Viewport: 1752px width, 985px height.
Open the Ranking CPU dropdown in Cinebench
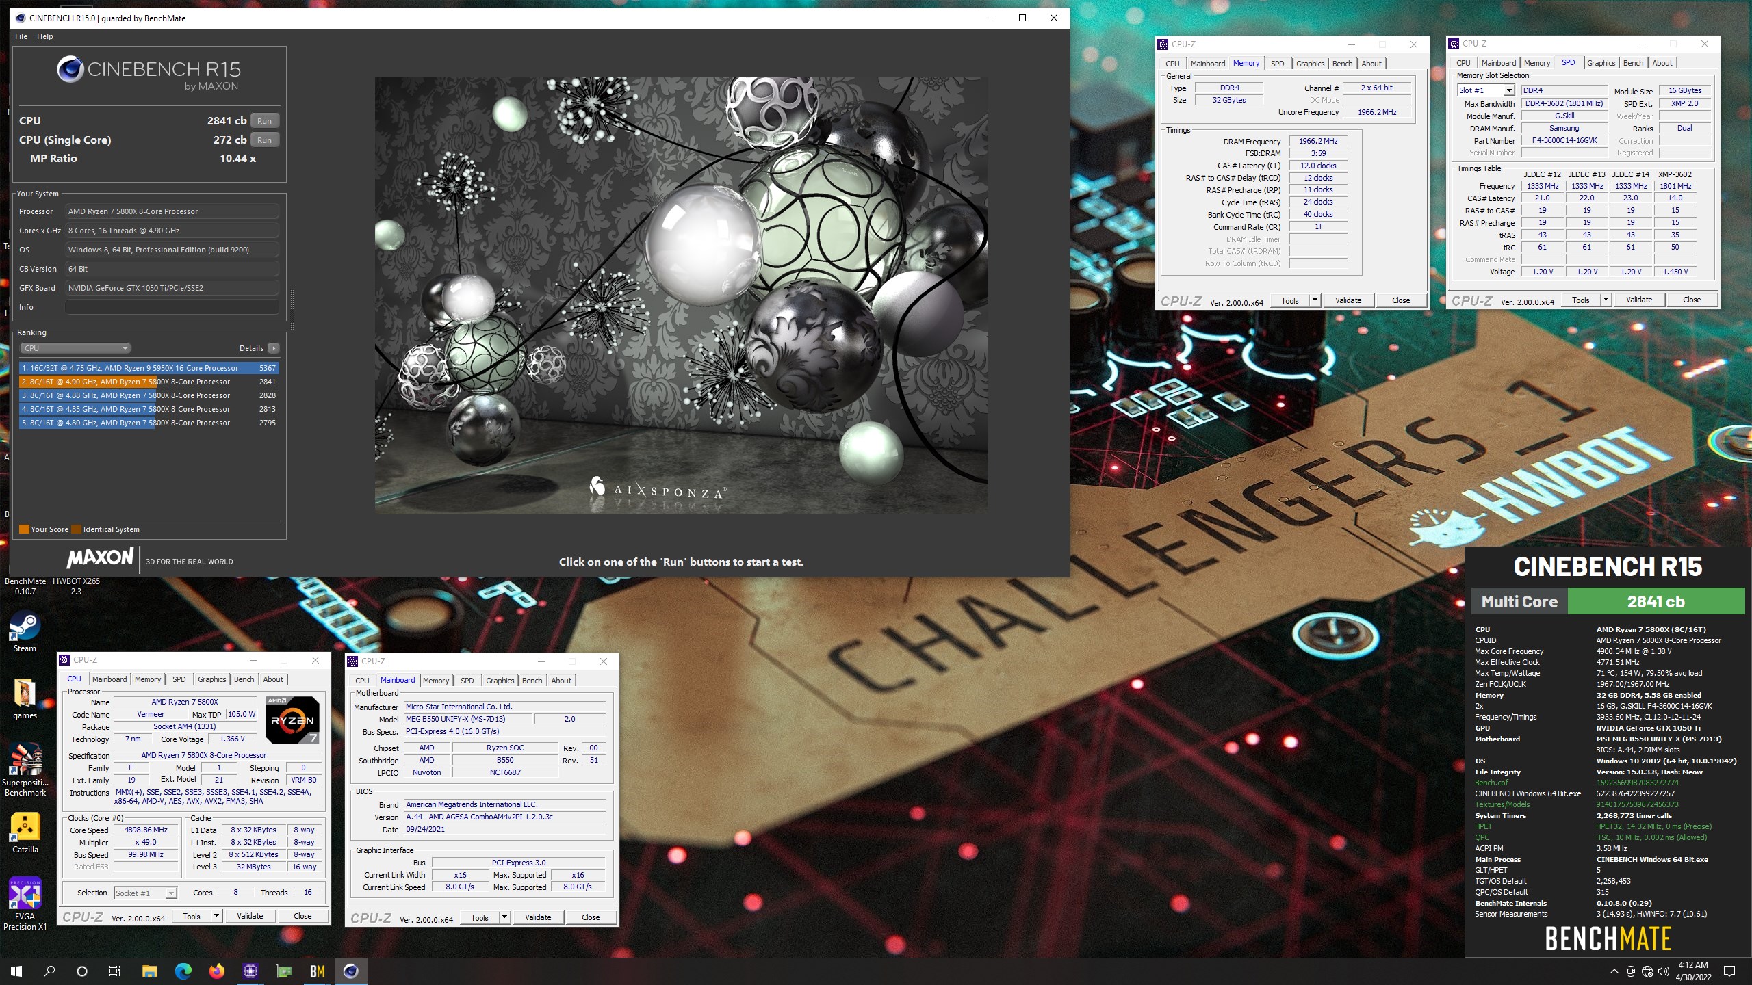coord(75,348)
